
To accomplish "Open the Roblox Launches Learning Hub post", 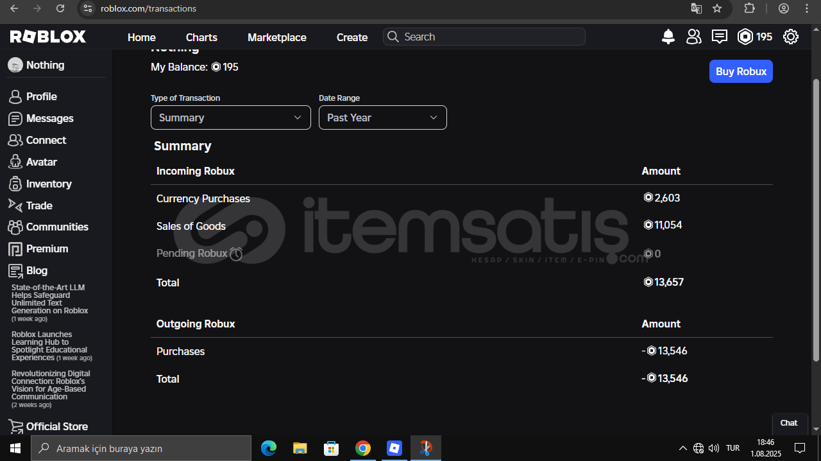I will tap(51, 346).
